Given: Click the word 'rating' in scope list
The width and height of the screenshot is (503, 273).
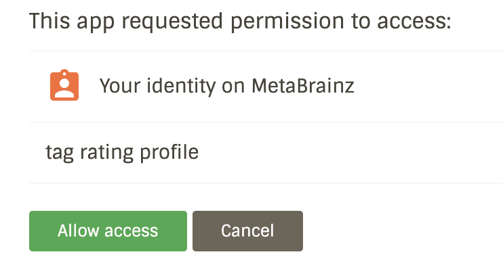Looking at the screenshot, I should 107,153.
